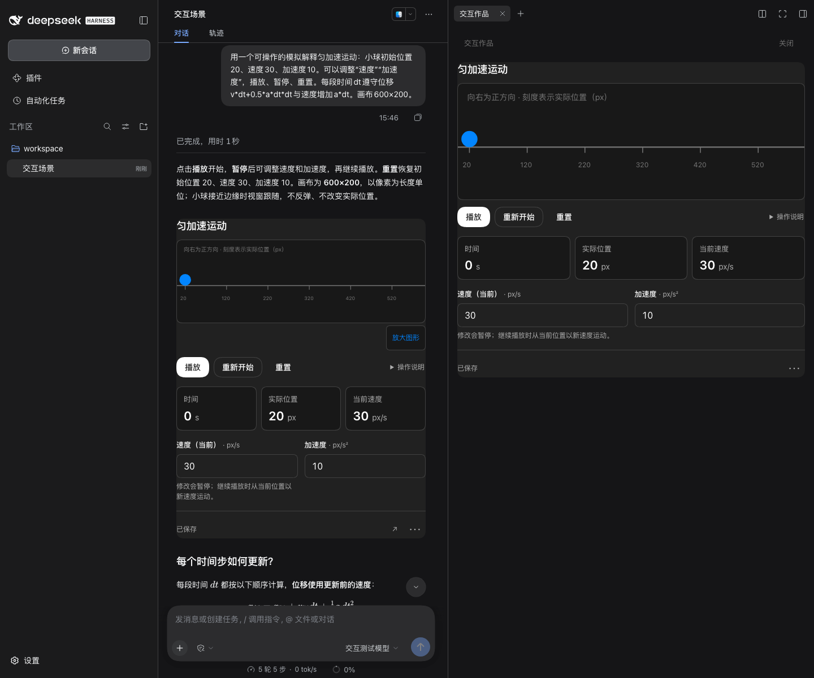
Task: Click 关闭 to close the artifact view
Action: point(786,43)
